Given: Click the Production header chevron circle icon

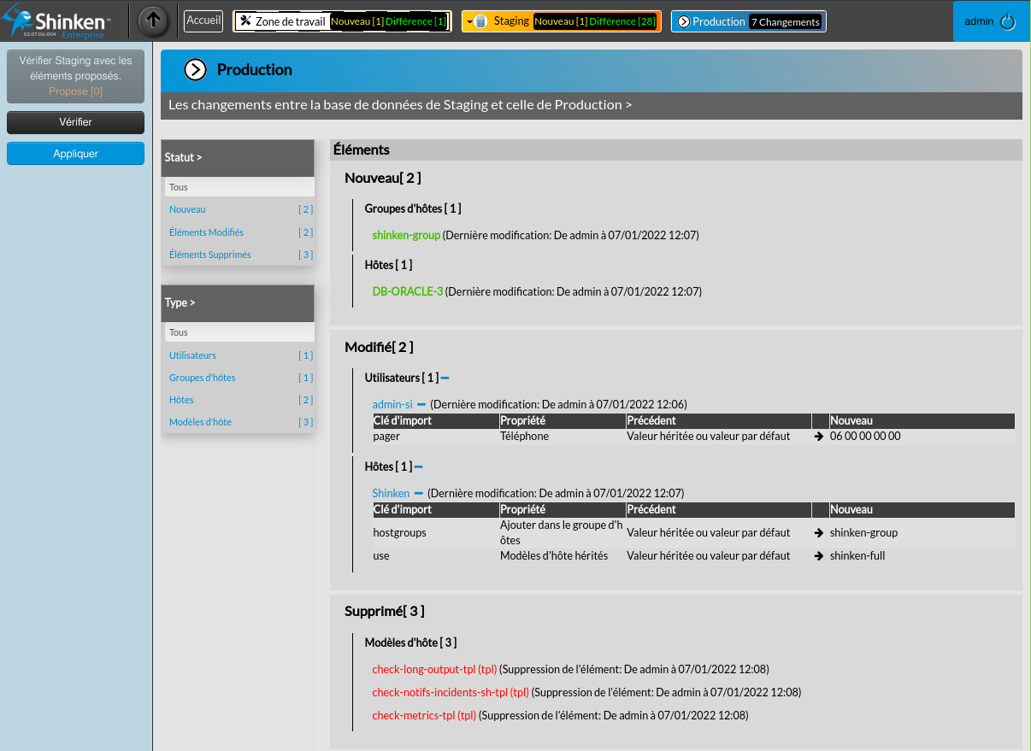Looking at the screenshot, I should tap(196, 70).
